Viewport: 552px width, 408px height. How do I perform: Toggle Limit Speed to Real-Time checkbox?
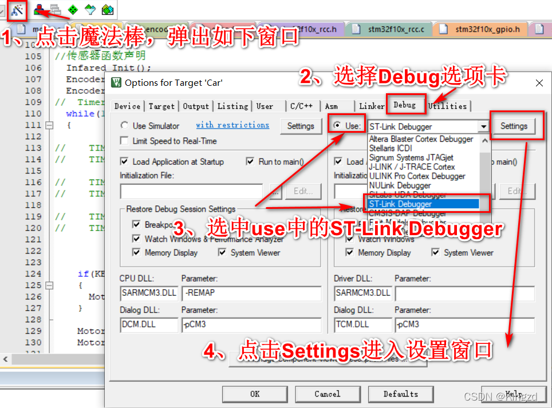click(x=124, y=141)
